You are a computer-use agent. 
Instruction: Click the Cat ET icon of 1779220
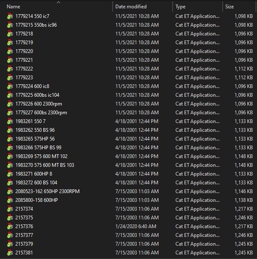tap(10, 51)
